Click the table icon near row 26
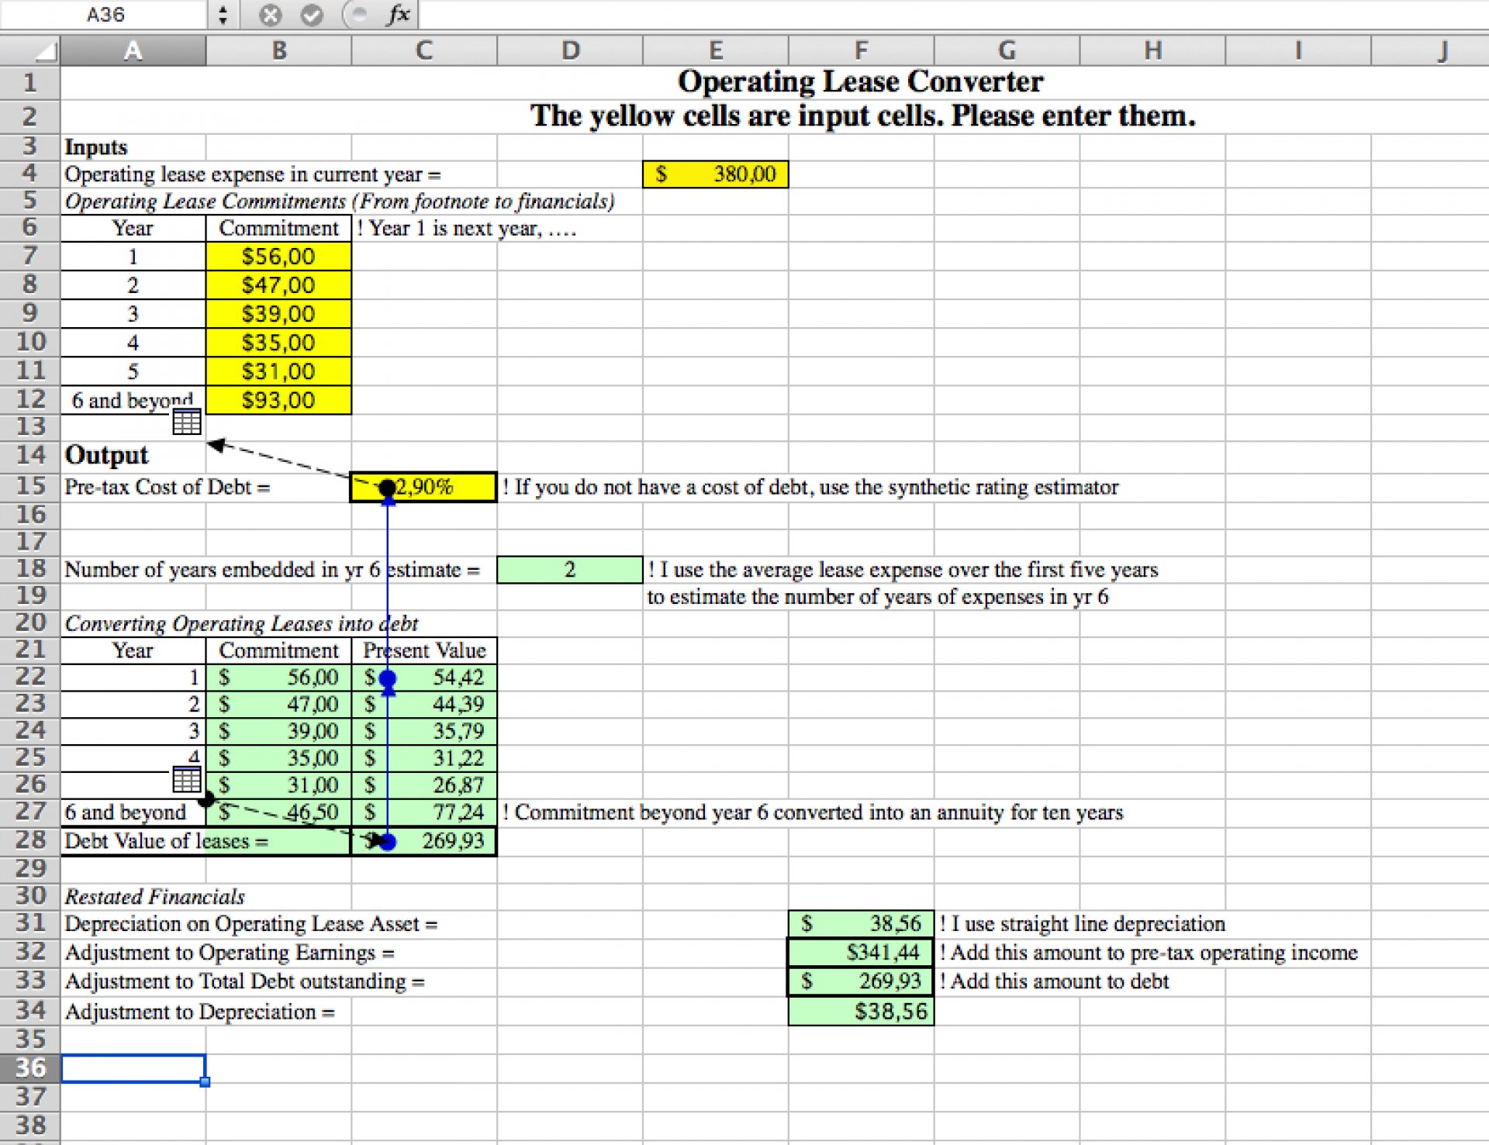This screenshot has width=1489, height=1145. point(187,779)
